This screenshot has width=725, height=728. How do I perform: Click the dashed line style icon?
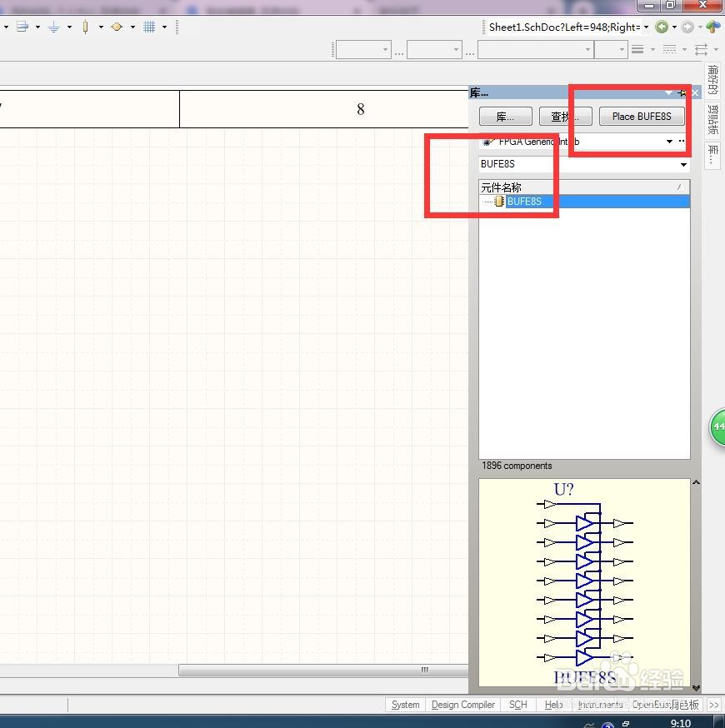(669, 49)
